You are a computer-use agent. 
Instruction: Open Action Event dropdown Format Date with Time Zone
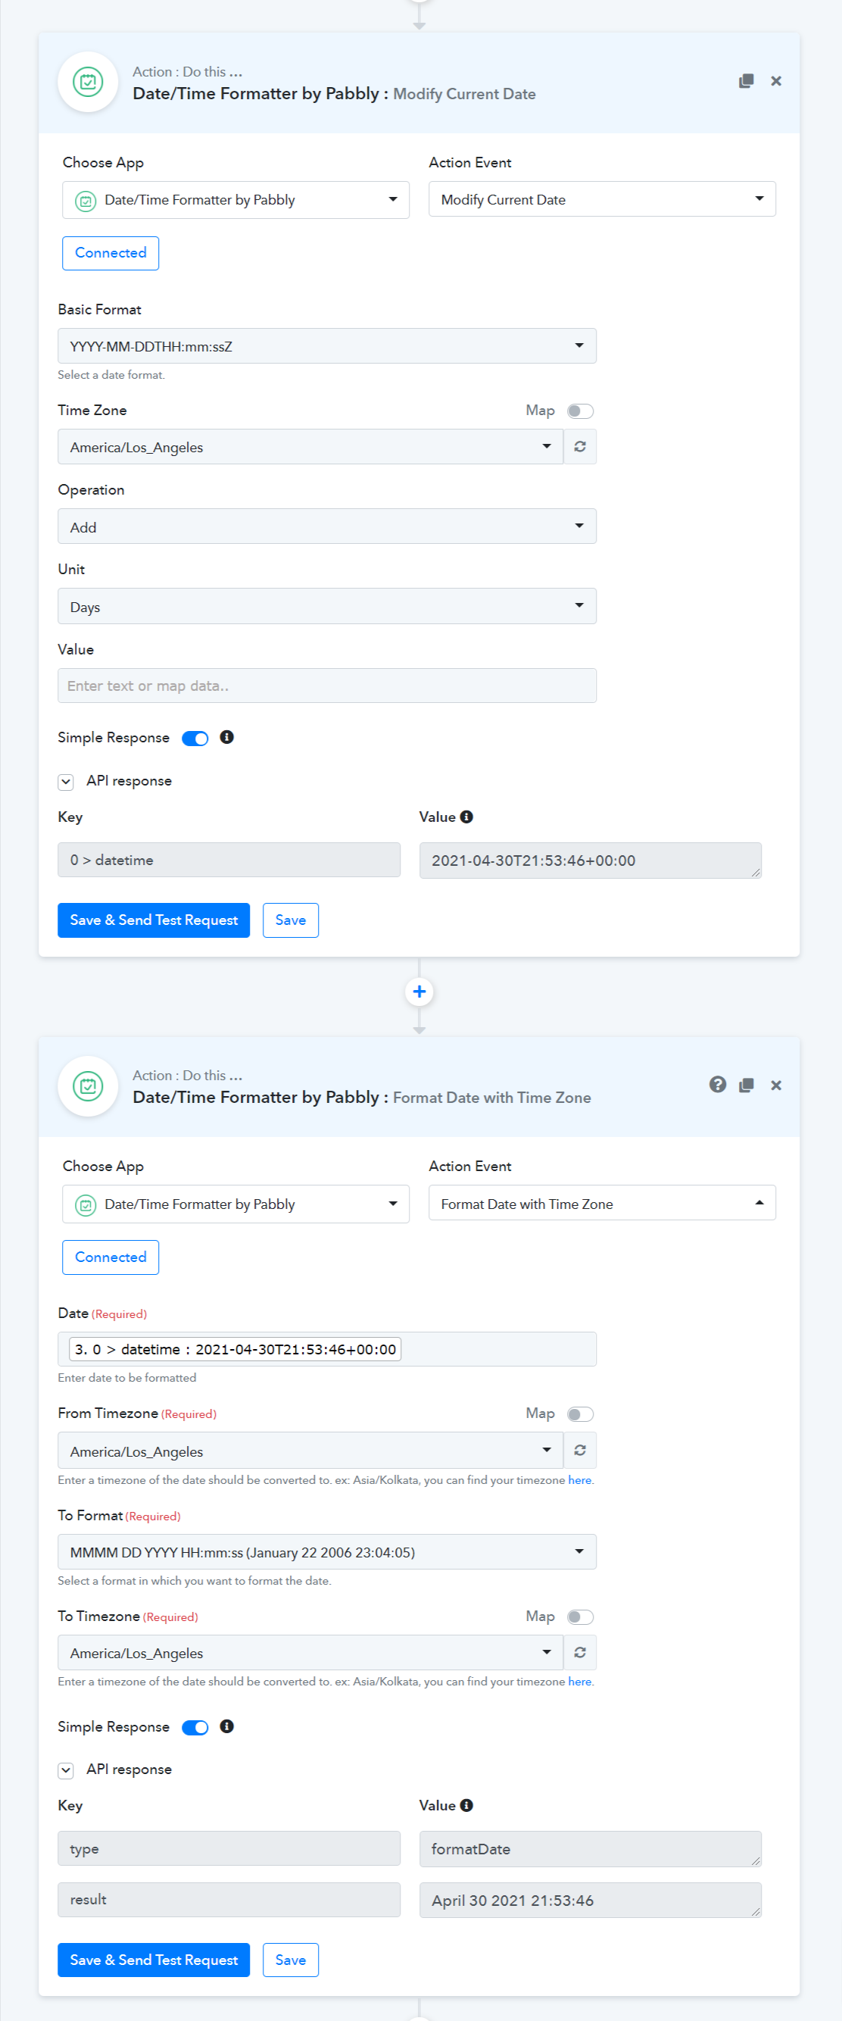click(x=601, y=1203)
